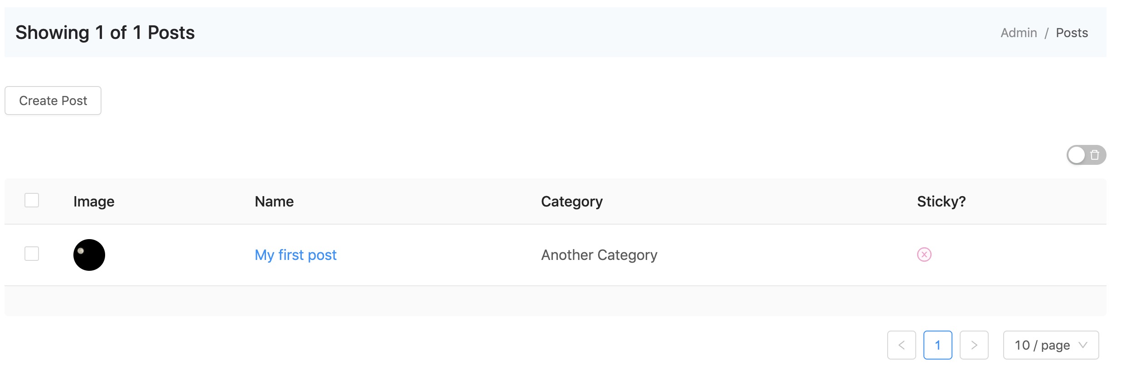This screenshot has width=1121, height=365.
Task: Select page 1 in pagination
Action: click(x=937, y=345)
